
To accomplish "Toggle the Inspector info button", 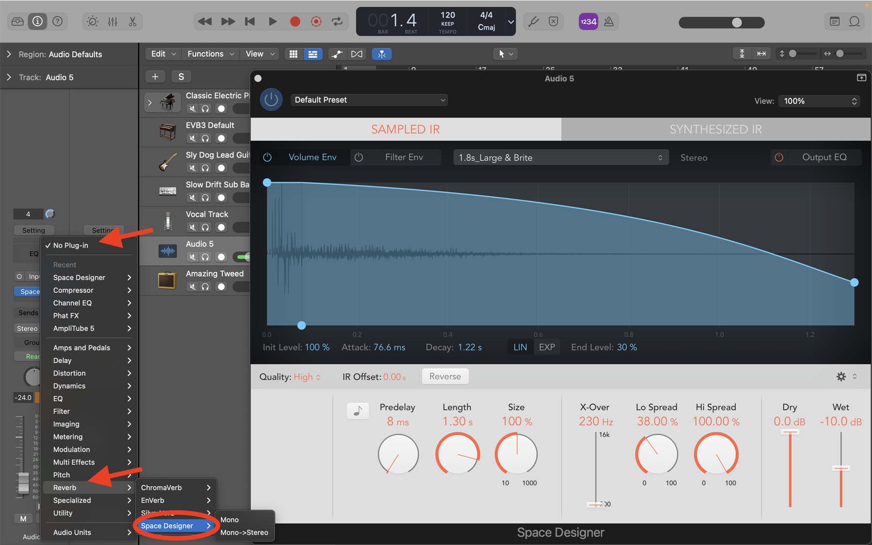I will [37, 21].
